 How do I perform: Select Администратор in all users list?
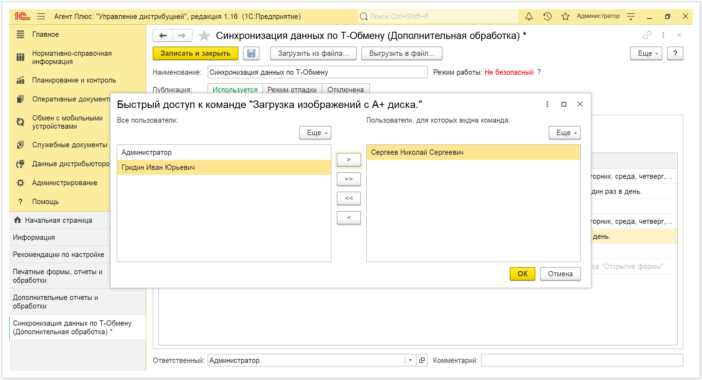[x=224, y=152]
